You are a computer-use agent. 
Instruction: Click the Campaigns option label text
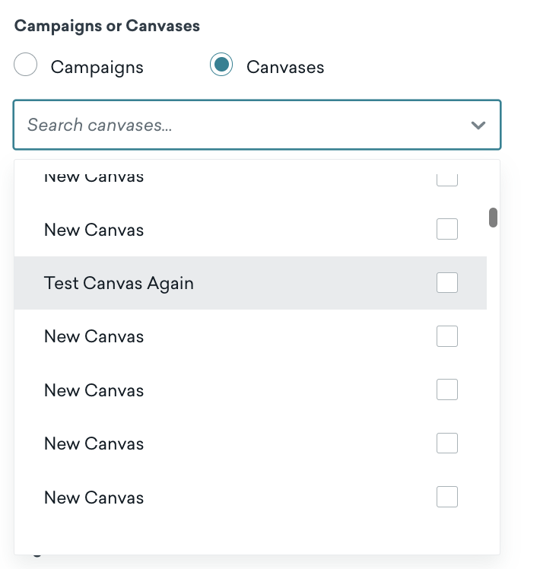[97, 68]
